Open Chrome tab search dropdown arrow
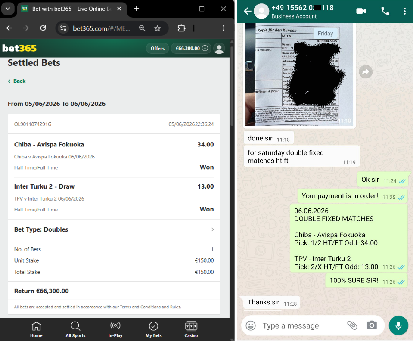Screen dimensions: 413x341 pos(8,9)
